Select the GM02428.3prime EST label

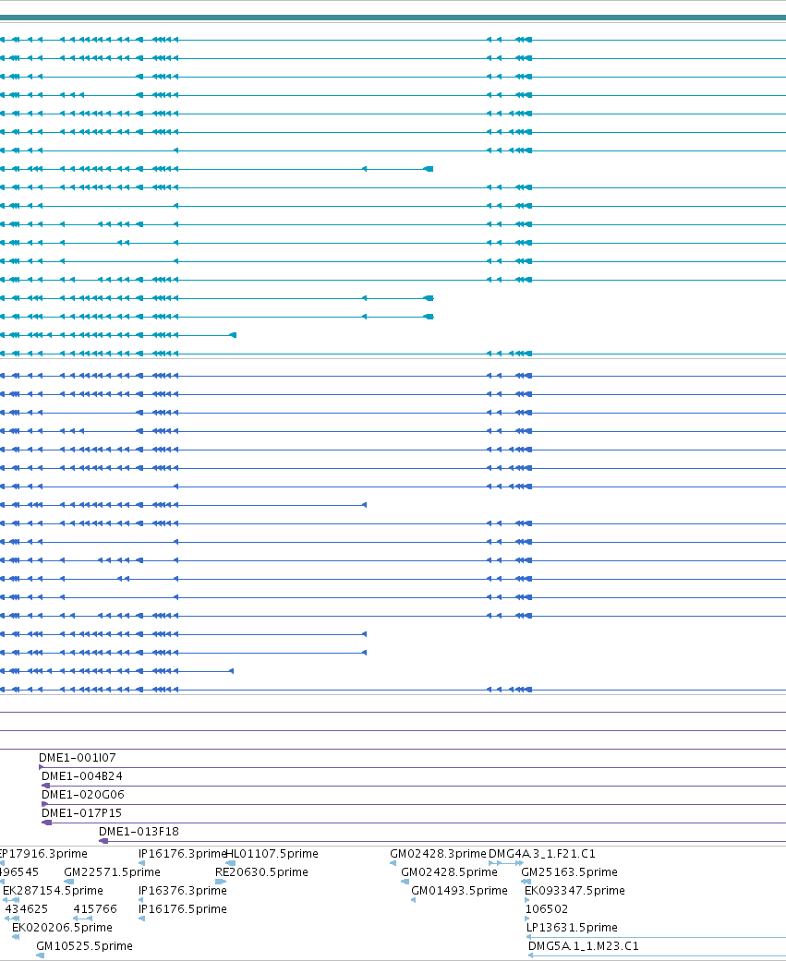438,853
